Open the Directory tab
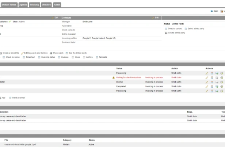Image resolution: width=225 pixels, height=148 pixels. 46,5
